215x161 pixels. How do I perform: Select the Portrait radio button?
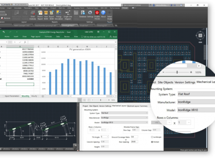point(152,142)
